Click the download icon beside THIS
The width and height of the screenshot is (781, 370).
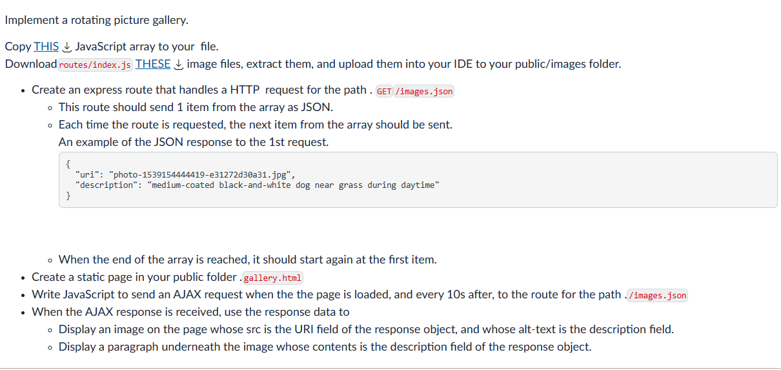pos(66,47)
